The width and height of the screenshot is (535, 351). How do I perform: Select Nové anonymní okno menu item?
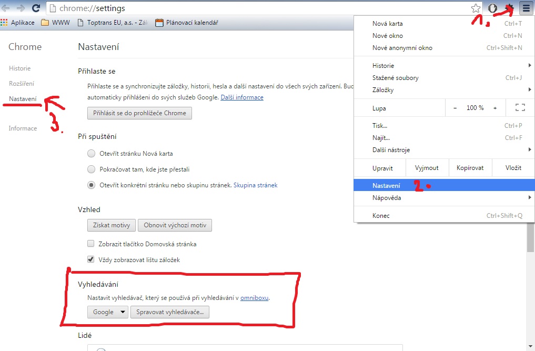[402, 48]
